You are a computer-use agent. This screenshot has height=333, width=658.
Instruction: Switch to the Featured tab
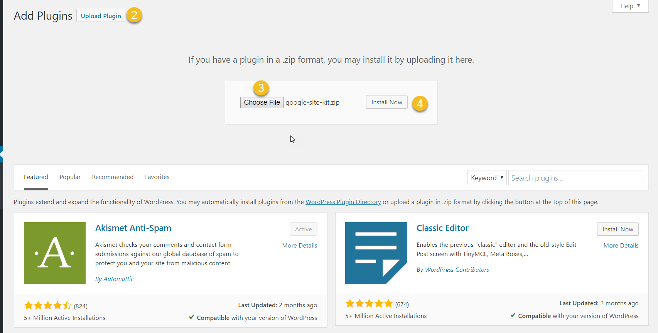(36, 177)
